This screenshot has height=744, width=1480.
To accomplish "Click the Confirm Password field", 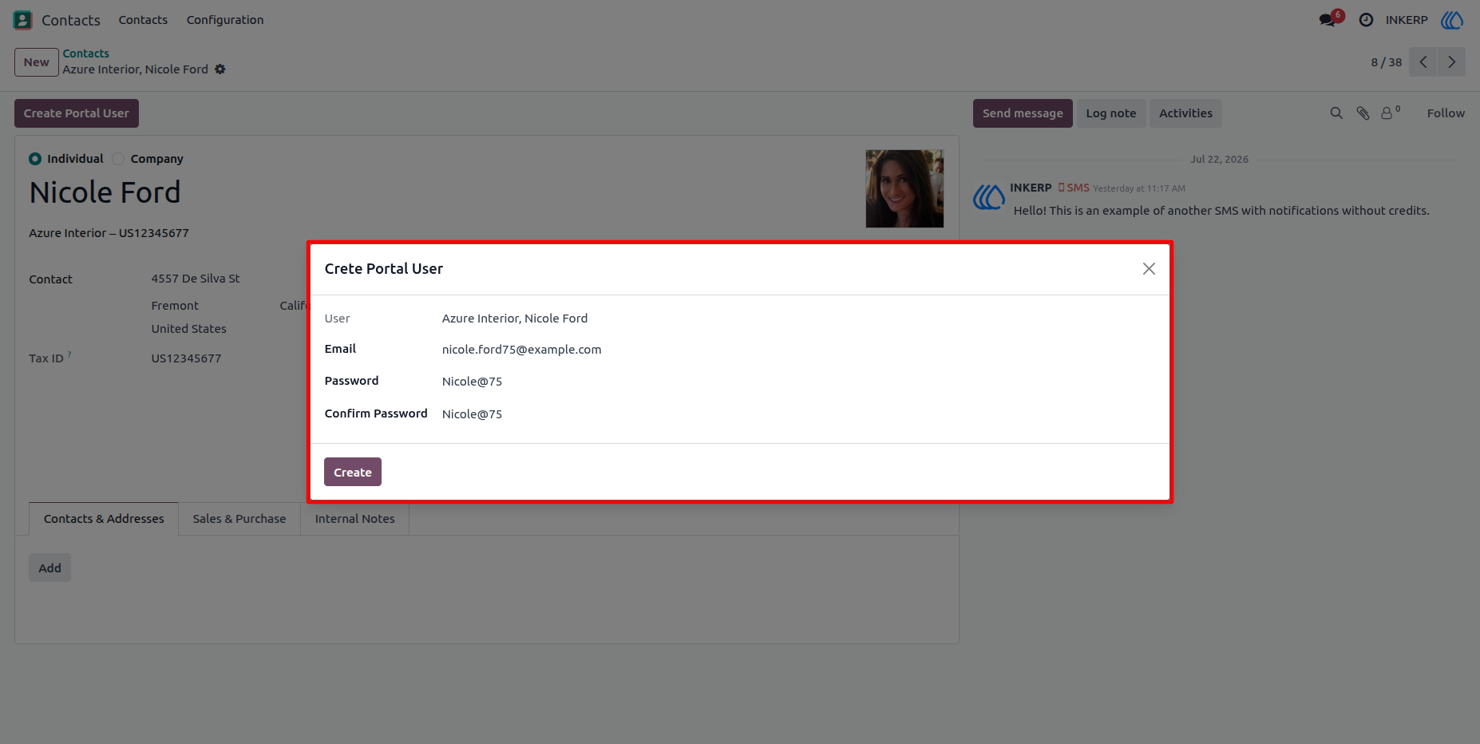I will [798, 414].
